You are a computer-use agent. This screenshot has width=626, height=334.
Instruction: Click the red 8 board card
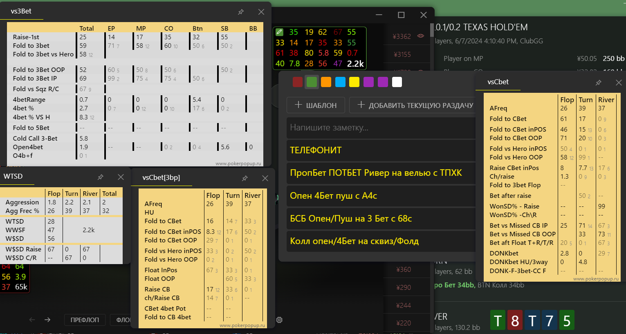point(515,321)
